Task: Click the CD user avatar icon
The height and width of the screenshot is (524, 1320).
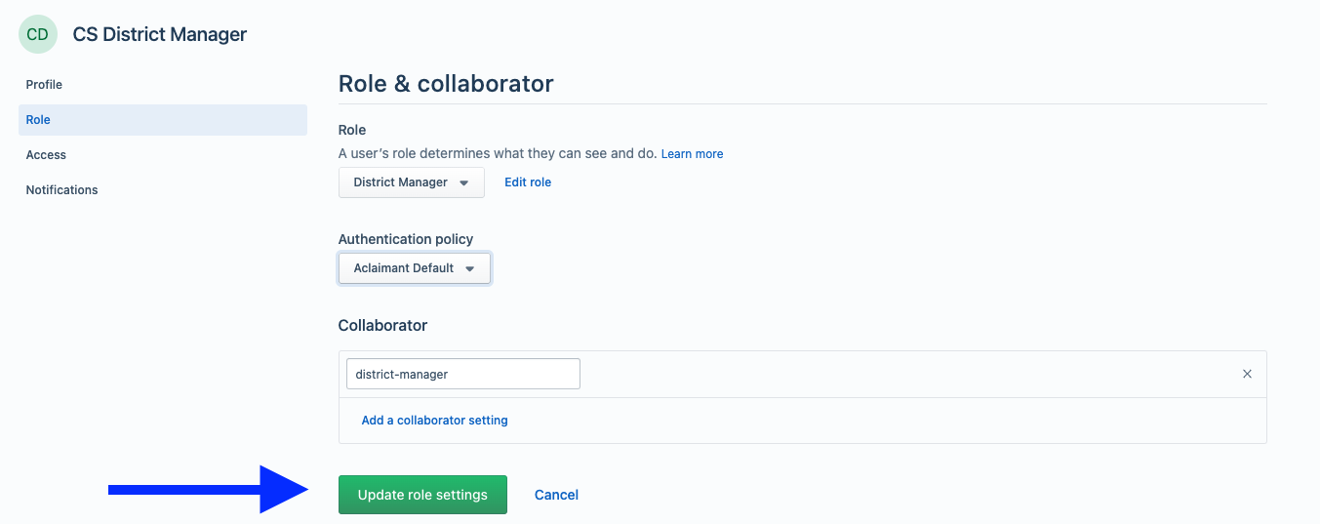Action: (37, 34)
